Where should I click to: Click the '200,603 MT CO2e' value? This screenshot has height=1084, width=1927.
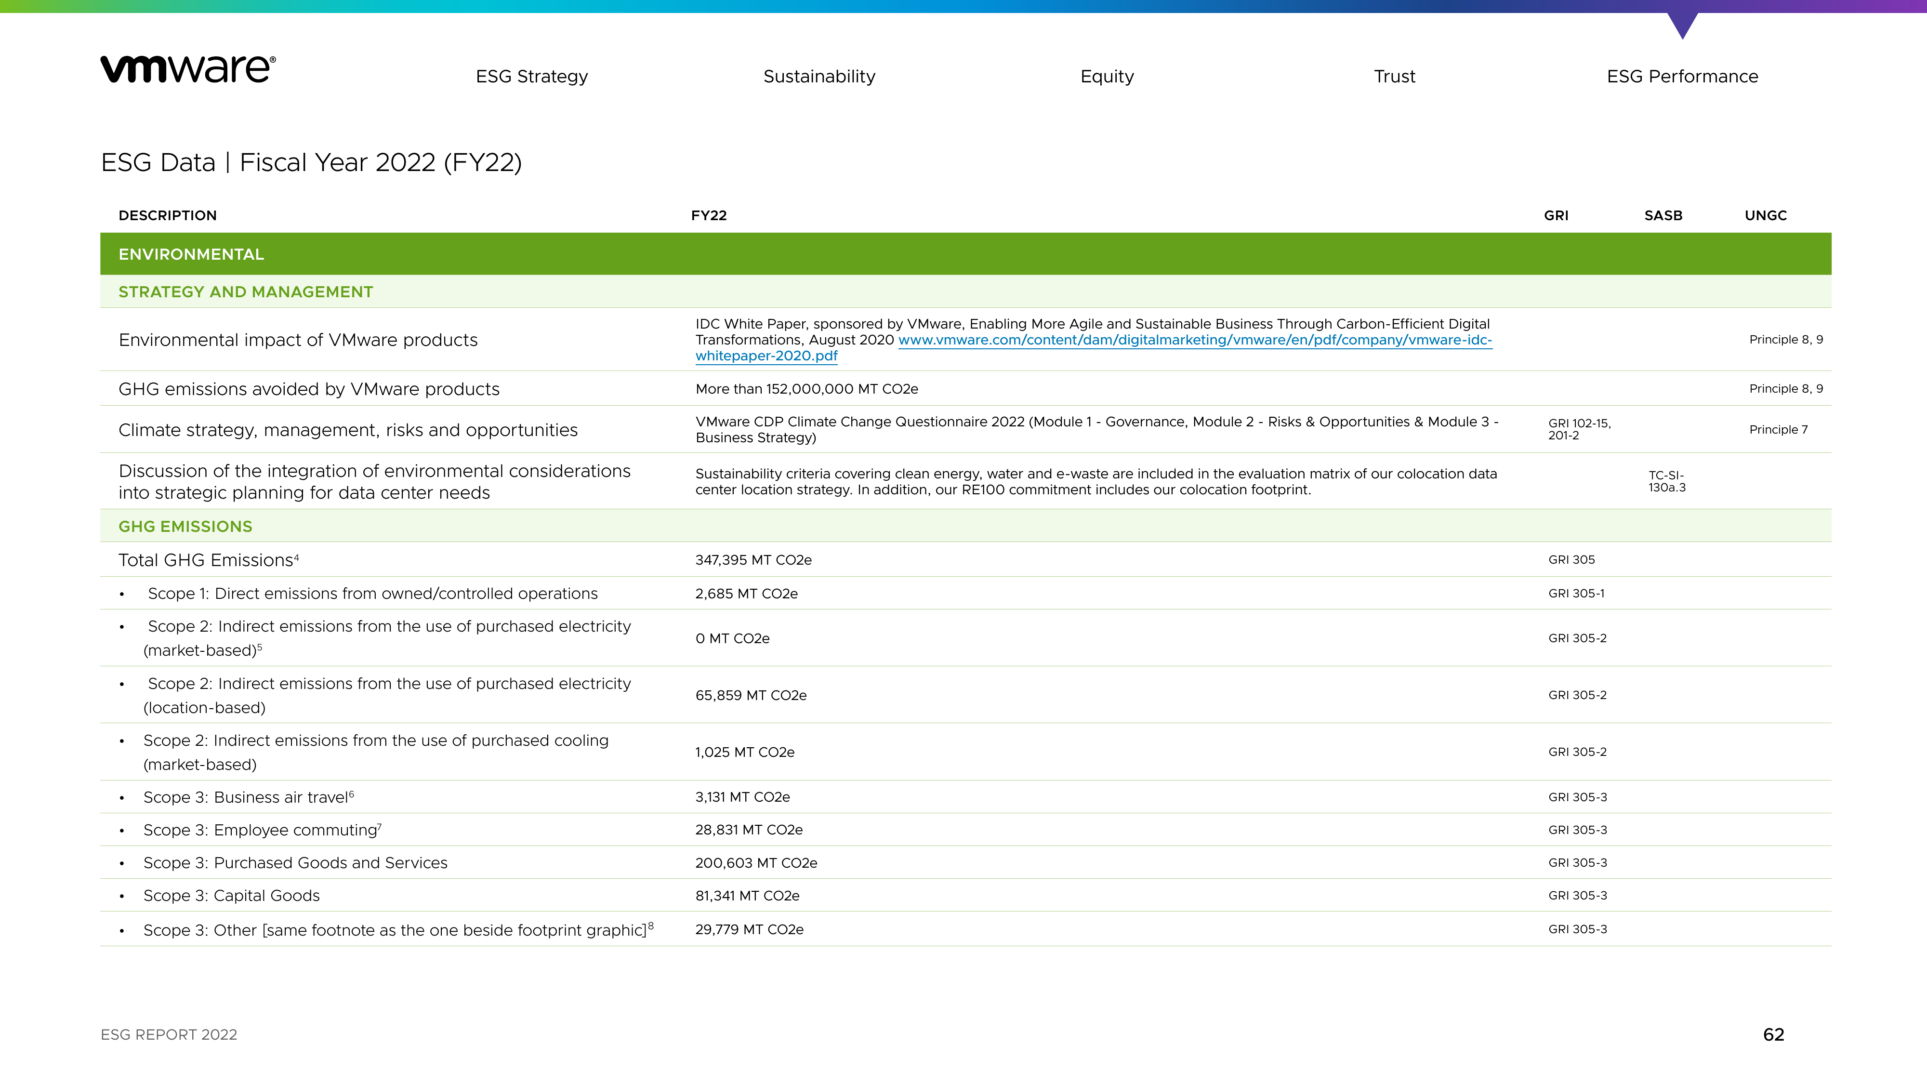pos(756,863)
